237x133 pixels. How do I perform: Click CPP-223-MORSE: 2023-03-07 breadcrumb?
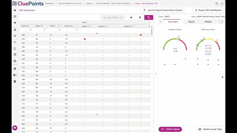(70, 4)
